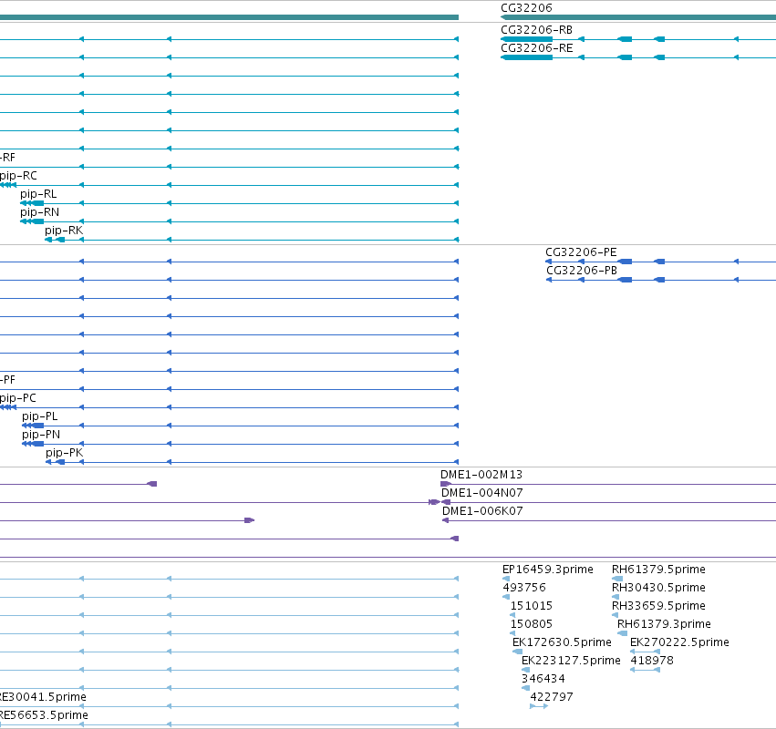Select the 422797 EST label

[x=552, y=697]
